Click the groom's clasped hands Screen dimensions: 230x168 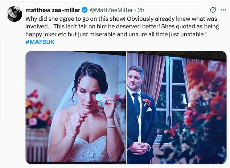point(140,147)
